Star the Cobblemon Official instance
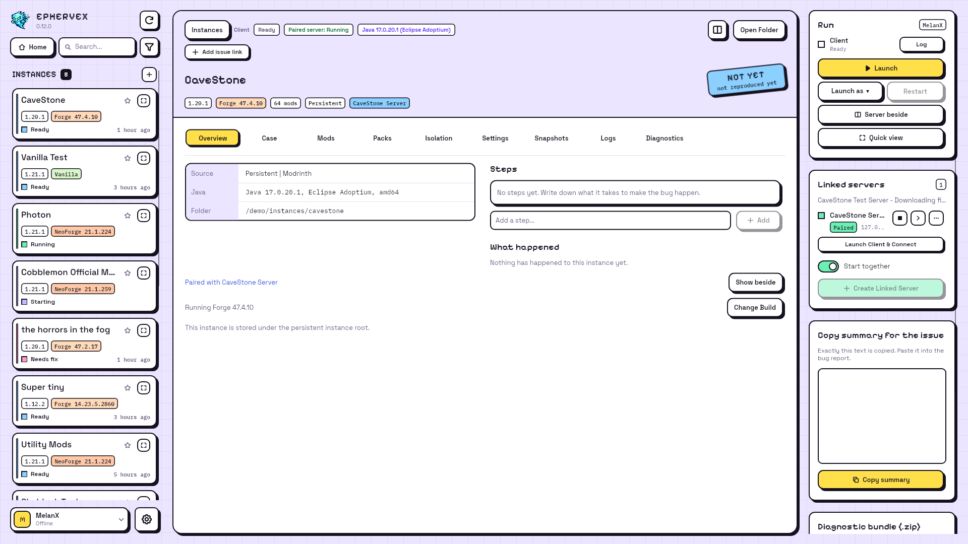This screenshot has width=968, height=544. [x=128, y=273]
